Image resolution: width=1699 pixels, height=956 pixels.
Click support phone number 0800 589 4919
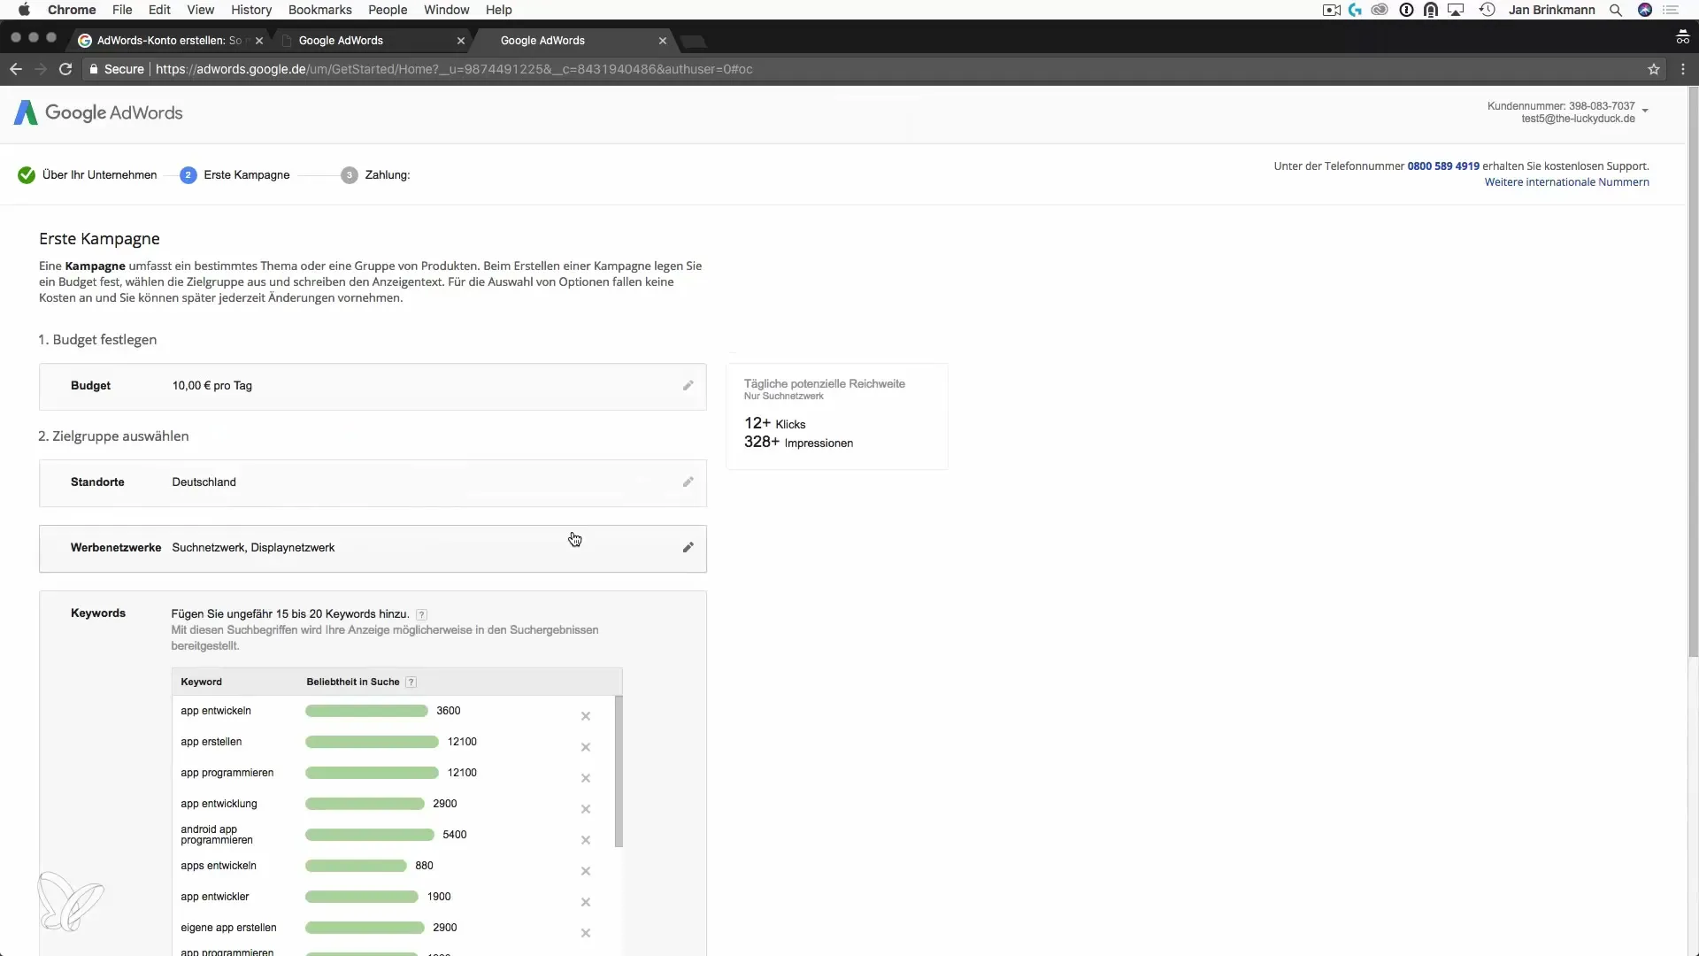(x=1443, y=166)
